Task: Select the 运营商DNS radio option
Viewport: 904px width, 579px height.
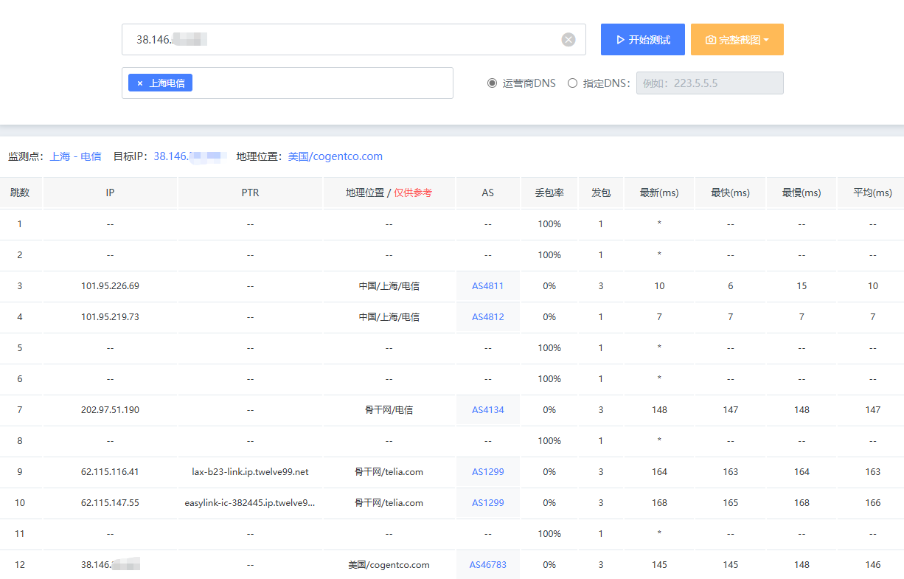Action: coord(492,83)
